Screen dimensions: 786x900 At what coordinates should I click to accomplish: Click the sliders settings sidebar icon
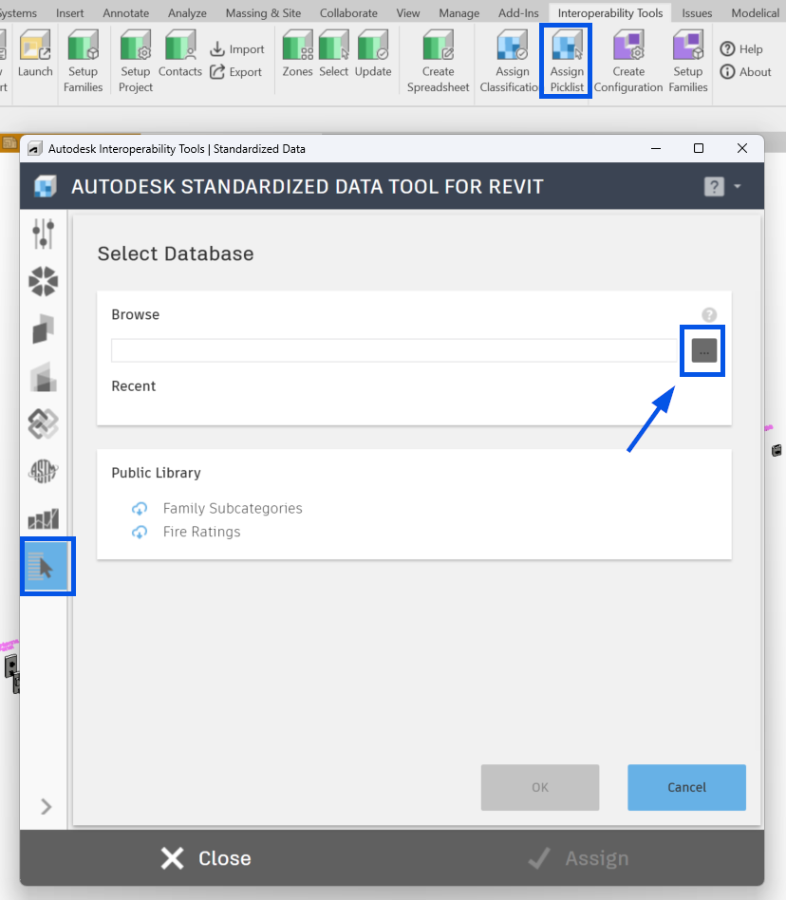click(x=44, y=234)
